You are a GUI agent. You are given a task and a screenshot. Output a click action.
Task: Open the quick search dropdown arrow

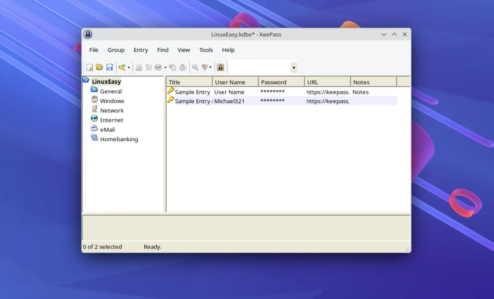pos(293,67)
